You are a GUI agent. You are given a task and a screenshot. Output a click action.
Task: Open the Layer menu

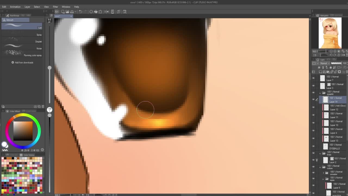pos(27,7)
